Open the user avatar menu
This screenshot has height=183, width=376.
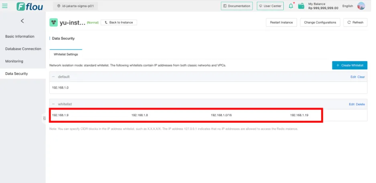coord(361,6)
